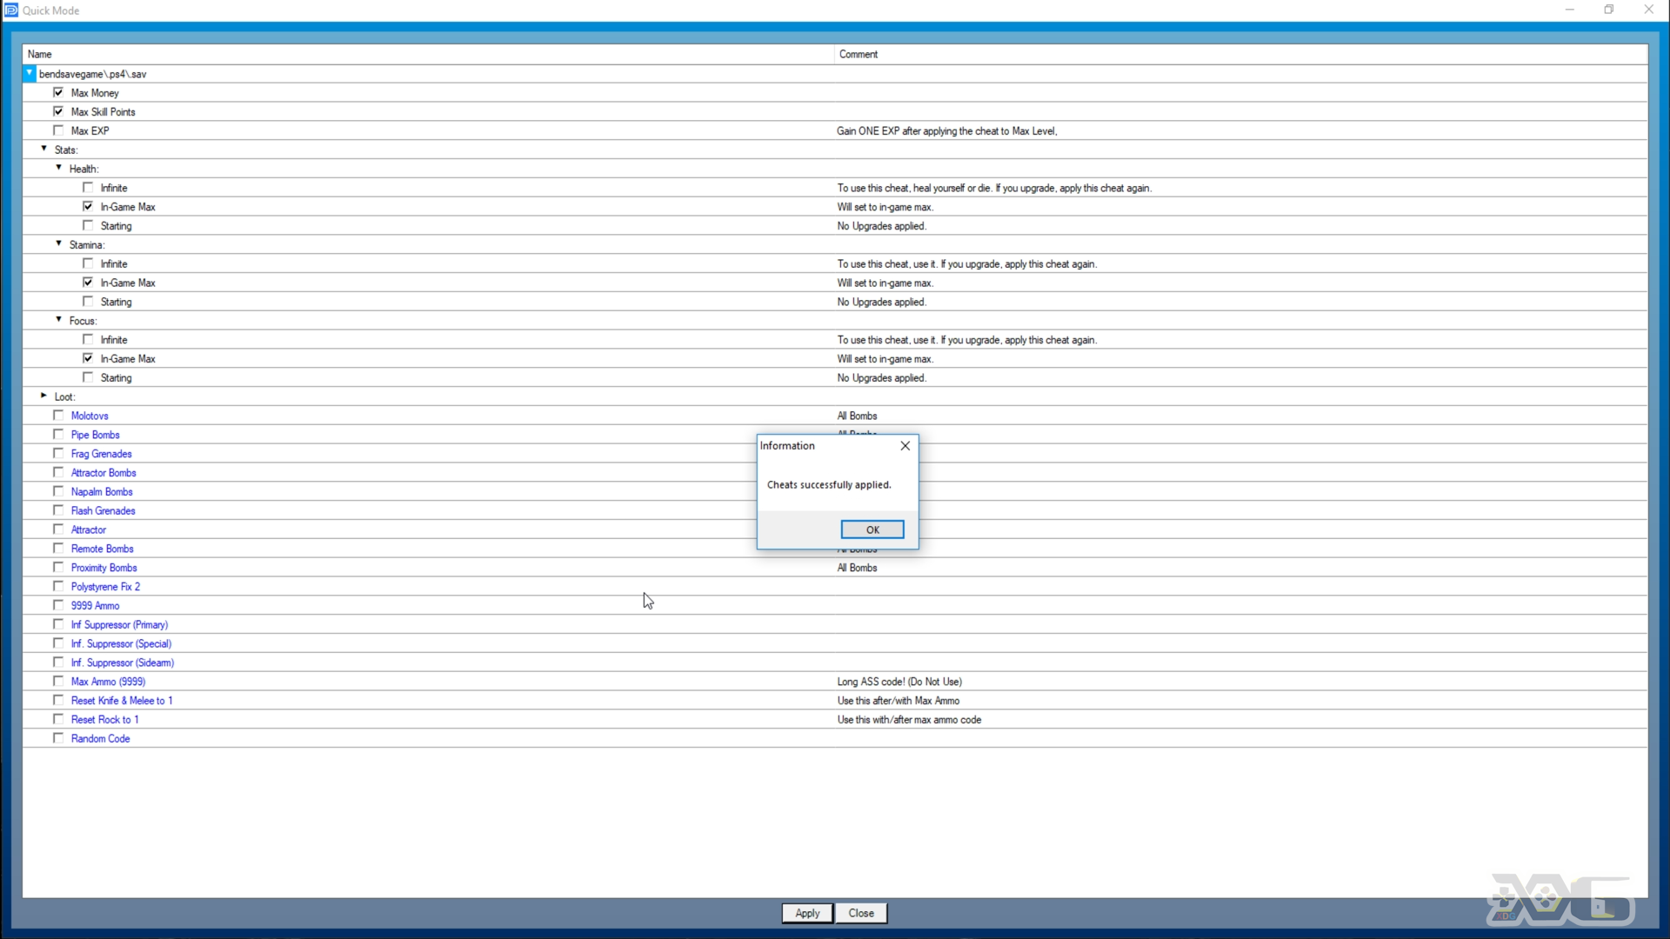Toggle Max Skill Points checkbox
Screen dimensions: 1670x939
click(x=58, y=110)
